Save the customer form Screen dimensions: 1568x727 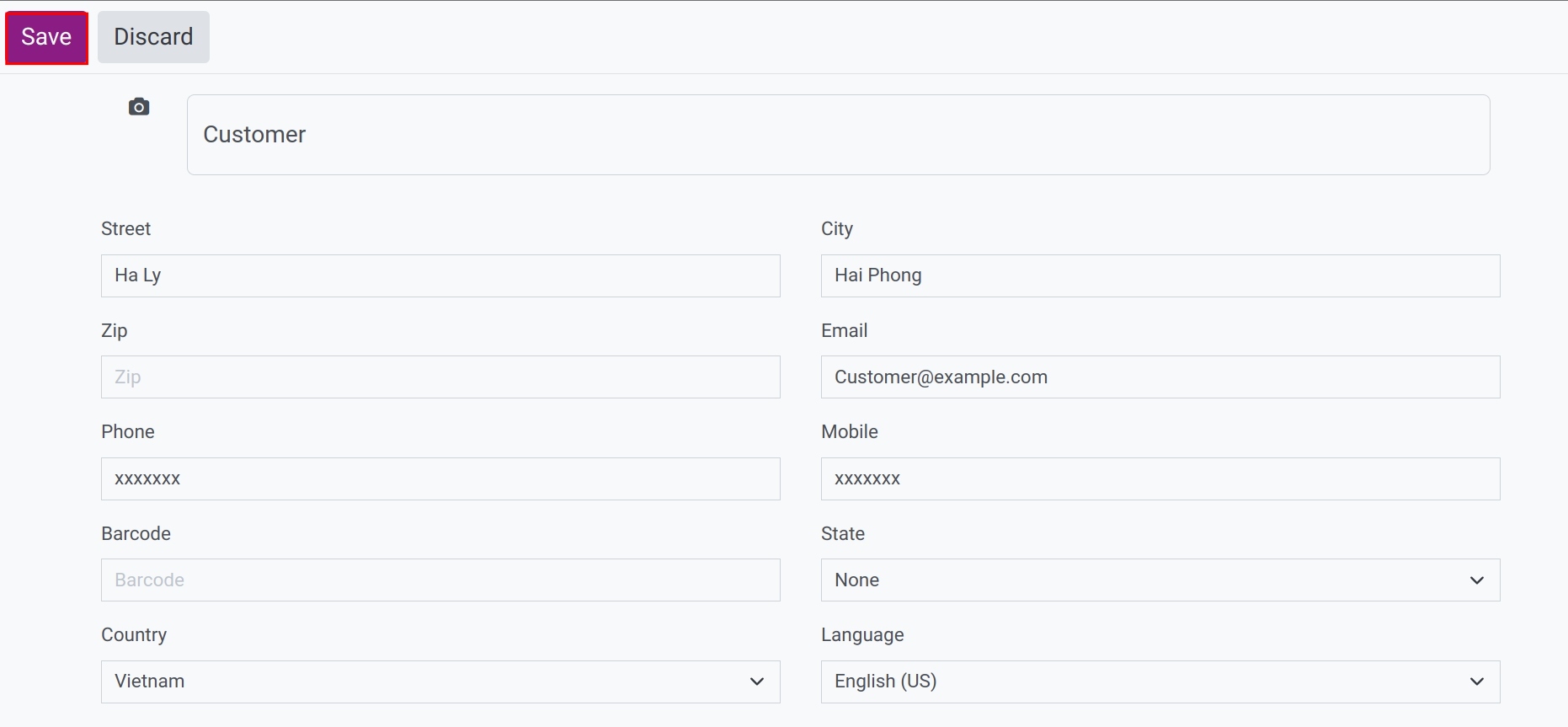tap(46, 37)
